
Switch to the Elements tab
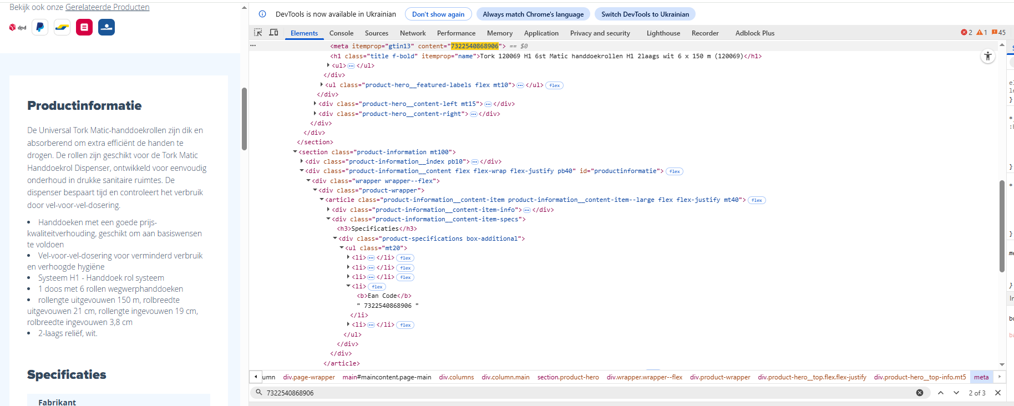pyautogui.click(x=304, y=33)
